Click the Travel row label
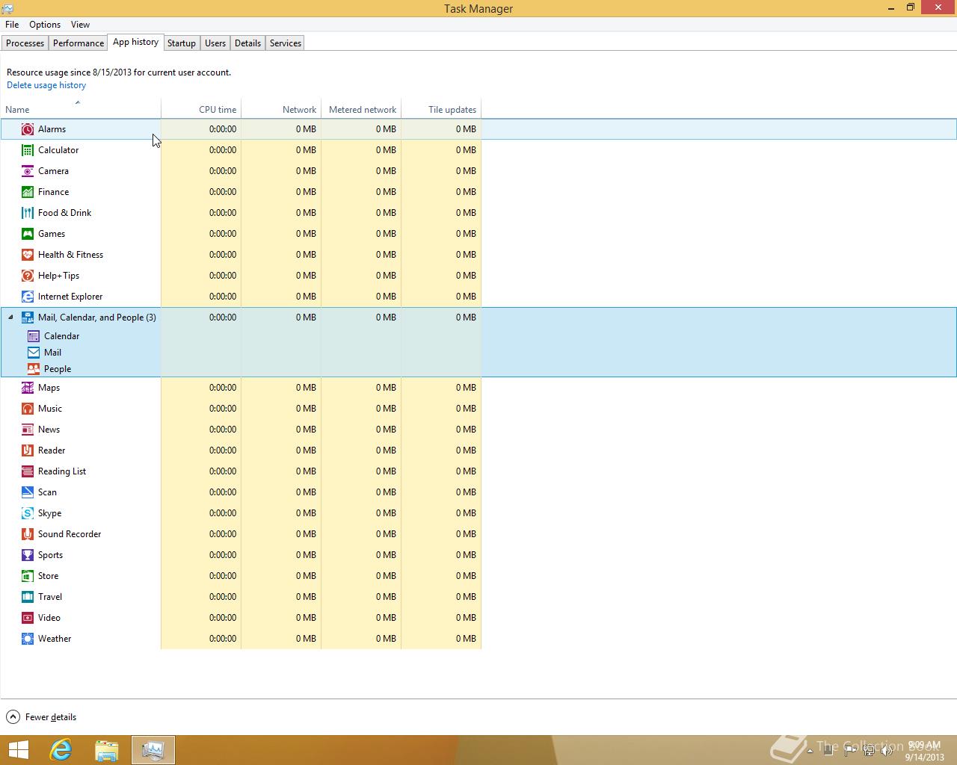957x765 pixels. click(50, 597)
